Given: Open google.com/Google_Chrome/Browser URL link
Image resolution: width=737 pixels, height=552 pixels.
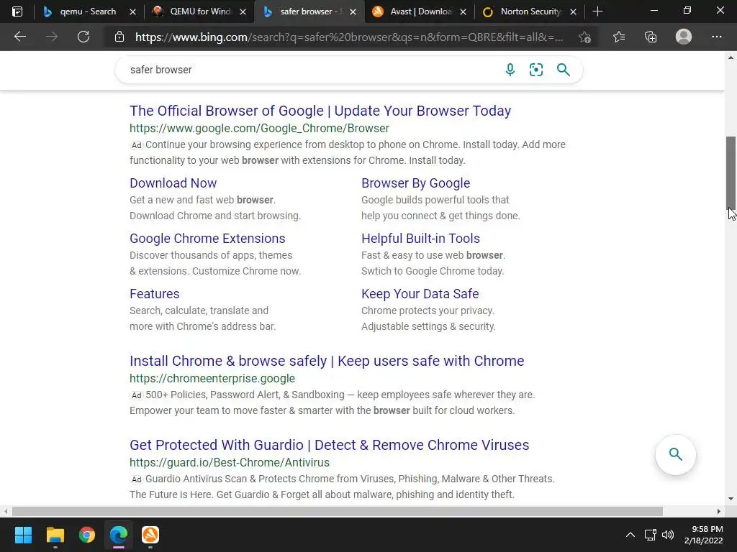Looking at the screenshot, I should [x=259, y=128].
